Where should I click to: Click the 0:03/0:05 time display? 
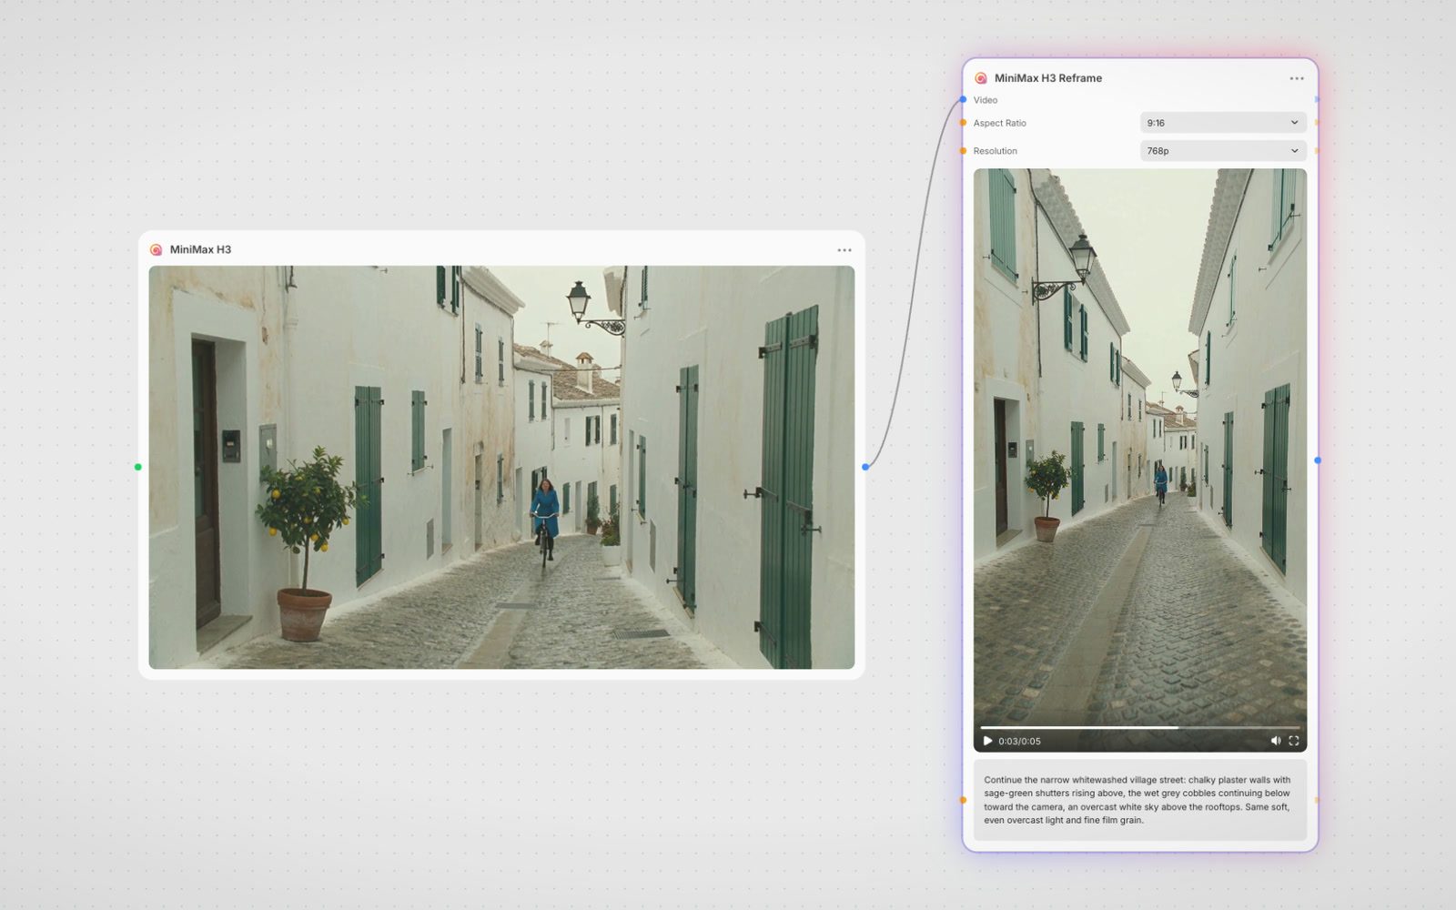tap(1019, 742)
